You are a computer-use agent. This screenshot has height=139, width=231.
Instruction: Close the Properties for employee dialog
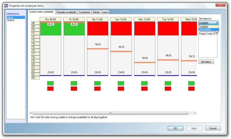coord(221,5)
